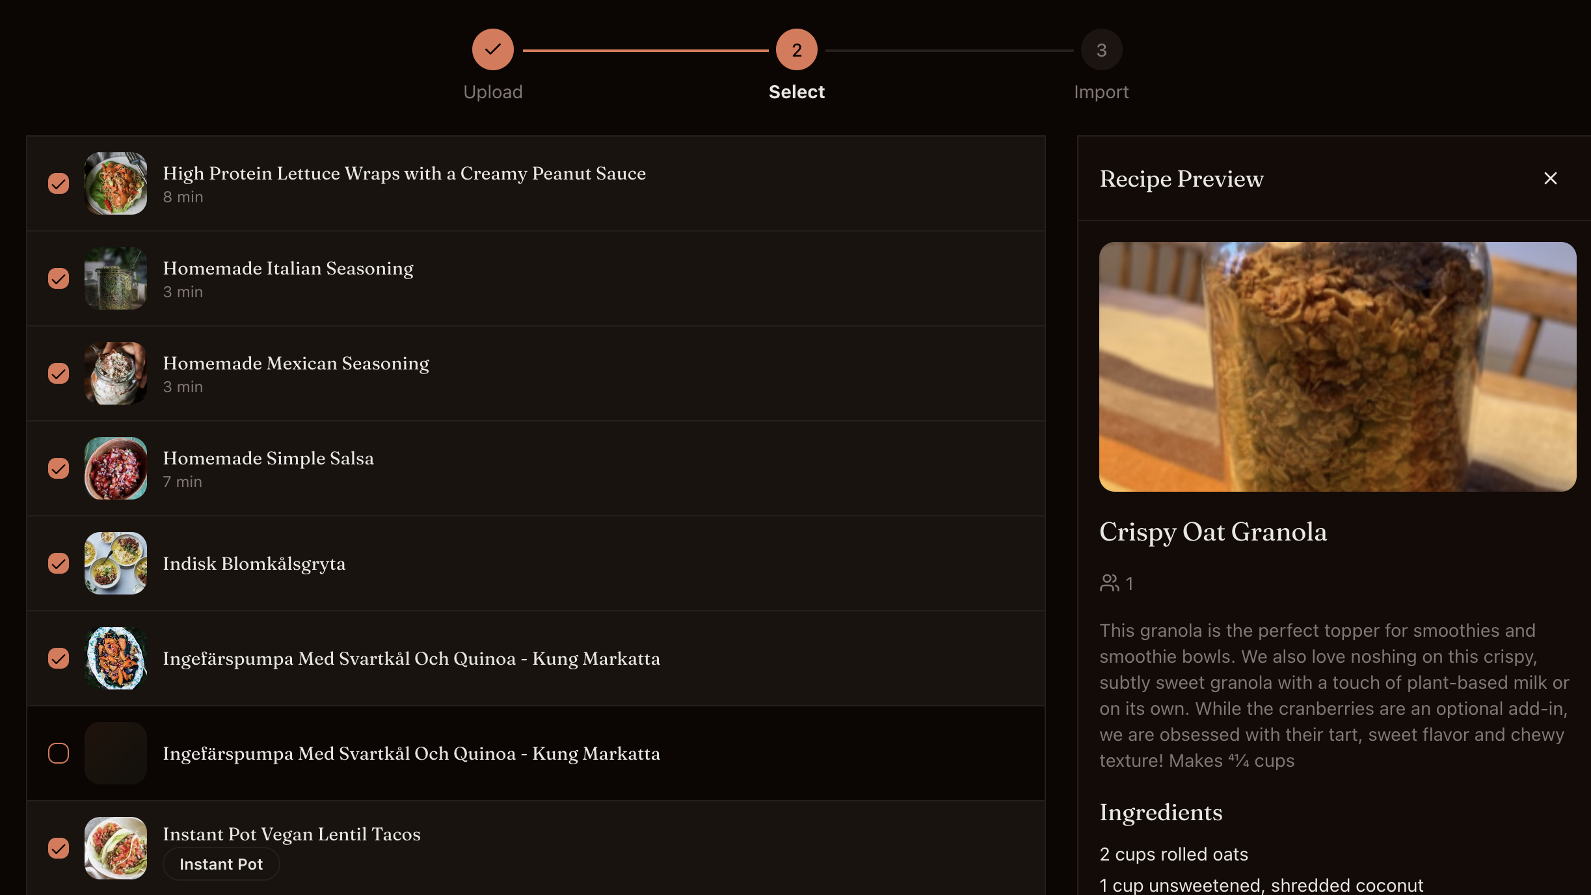1591x895 pixels.
Task: Click the Indisk Blomkålsgryta thumbnail
Action: (116, 563)
